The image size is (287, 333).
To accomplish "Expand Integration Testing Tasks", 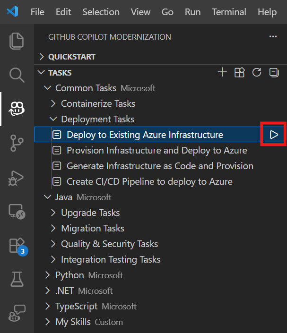I will coord(53,259).
